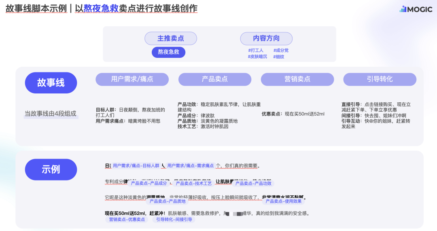
Task: Select the 引导转化 column header
Action: tap(380, 79)
